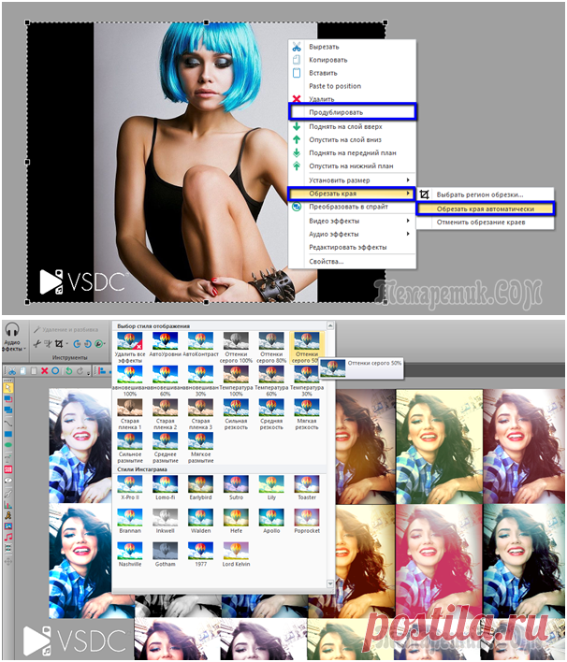Click the Аудио эффекты headphones button
Image resolution: width=567 pixels, height=662 pixels.
click(x=12, y=337)
